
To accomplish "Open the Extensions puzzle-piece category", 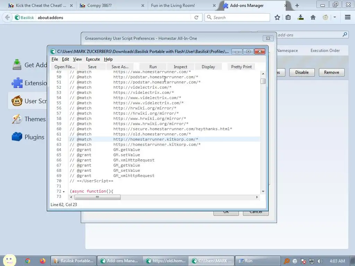I will pos(29,83).
